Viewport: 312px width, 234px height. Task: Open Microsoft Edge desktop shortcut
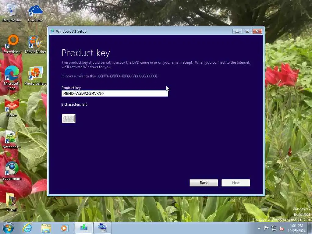tap(12, 78)
